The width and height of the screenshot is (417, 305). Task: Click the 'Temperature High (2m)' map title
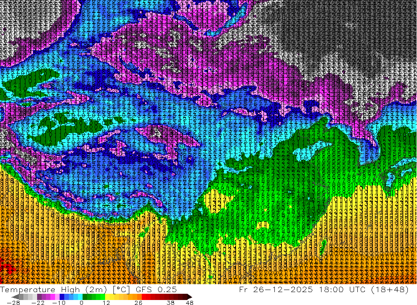tap(53, 290)
